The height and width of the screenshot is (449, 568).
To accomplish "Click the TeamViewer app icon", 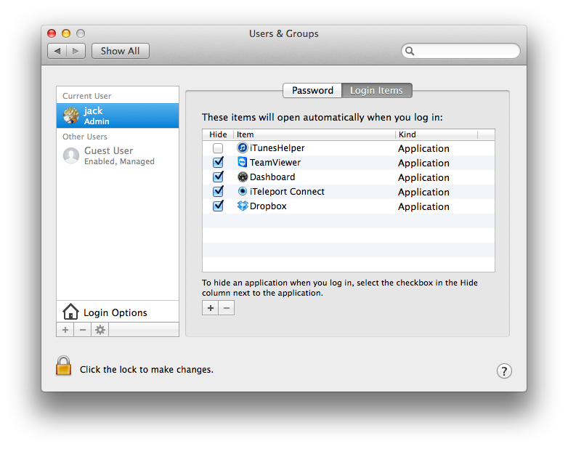I will point(243,162).
